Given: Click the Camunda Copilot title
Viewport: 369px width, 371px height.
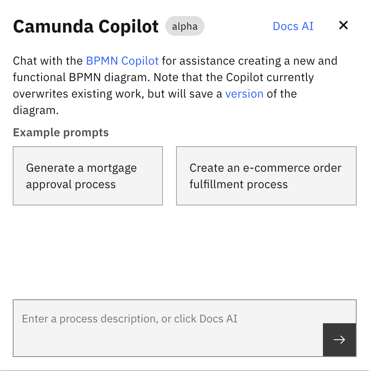Looking at the screenshot, I should coord(86,26).
